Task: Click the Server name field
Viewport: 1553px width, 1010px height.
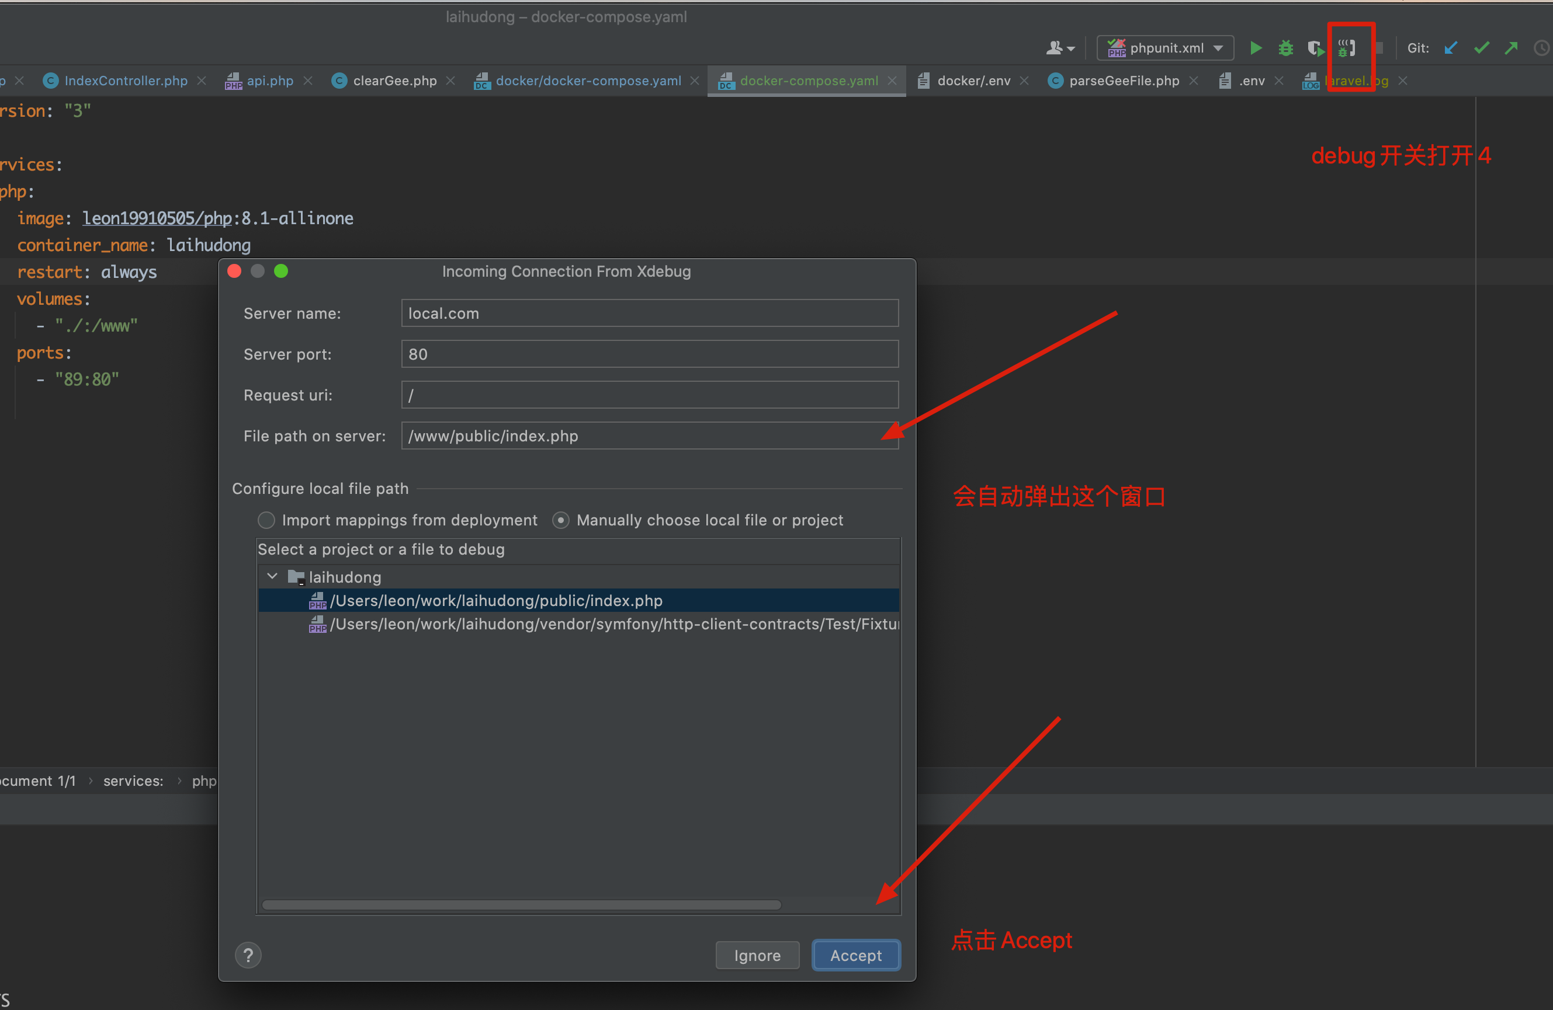Action: [650, 313]
